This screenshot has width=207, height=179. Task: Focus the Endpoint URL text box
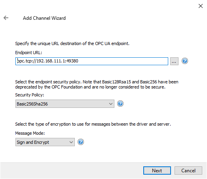pos(92,61)
